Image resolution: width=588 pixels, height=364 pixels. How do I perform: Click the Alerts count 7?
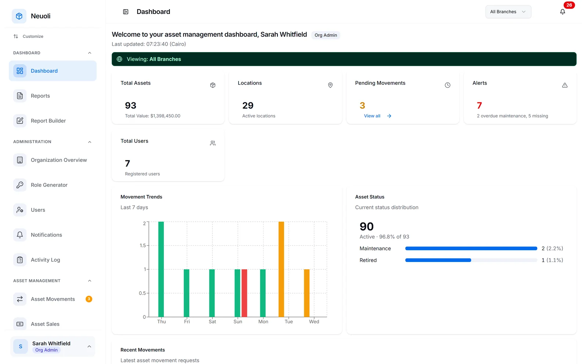click(x=479, y=105)
